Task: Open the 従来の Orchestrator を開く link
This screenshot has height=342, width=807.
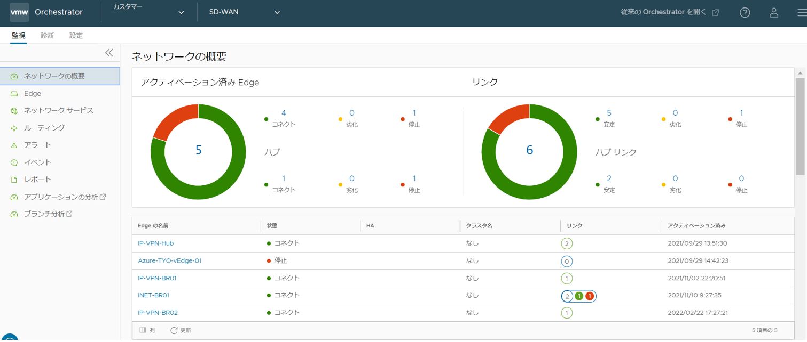Action: [x=670, y=12]
